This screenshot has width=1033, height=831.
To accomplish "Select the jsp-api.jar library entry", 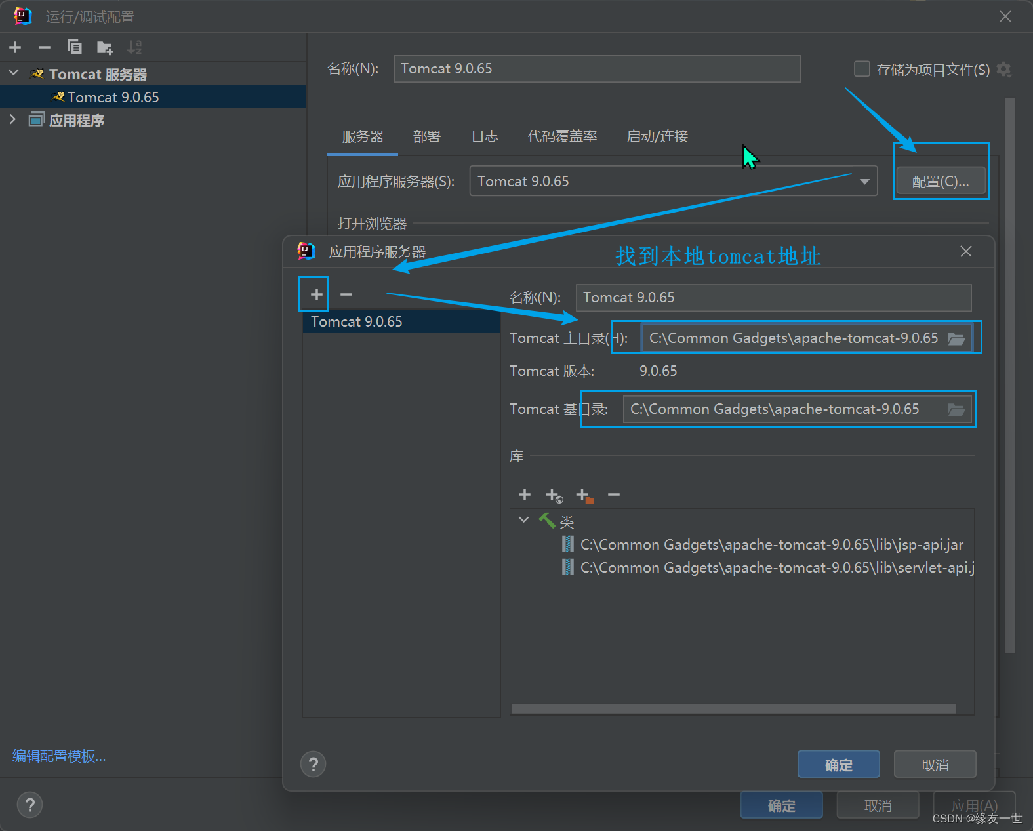I will (x=772, y=544).
